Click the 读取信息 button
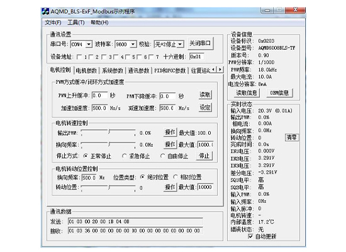The height and width of the screenshot is (252, 346). pyautogui.click(x=247, y=93)
